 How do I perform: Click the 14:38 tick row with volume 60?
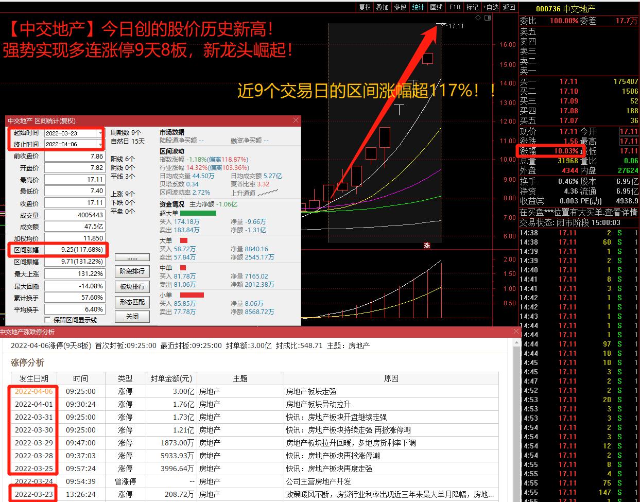(x=579, y=242)
